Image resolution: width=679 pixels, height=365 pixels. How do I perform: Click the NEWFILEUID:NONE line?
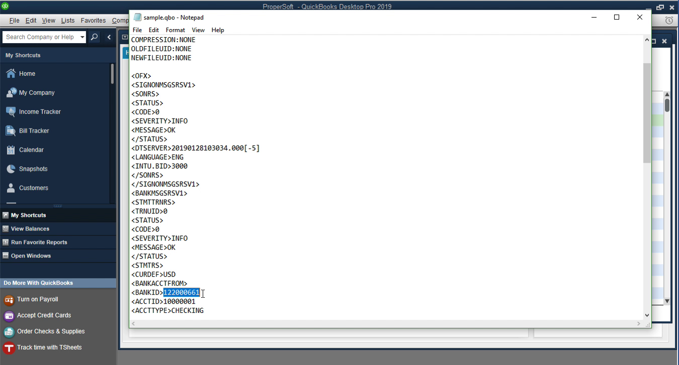click(x=161, y=58)
